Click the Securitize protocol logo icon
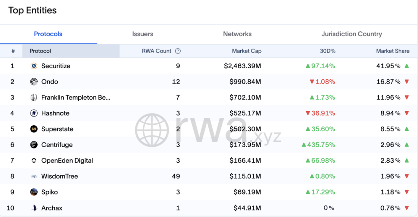The width and height of the screenshot is (418, 217). coord(34,66)
